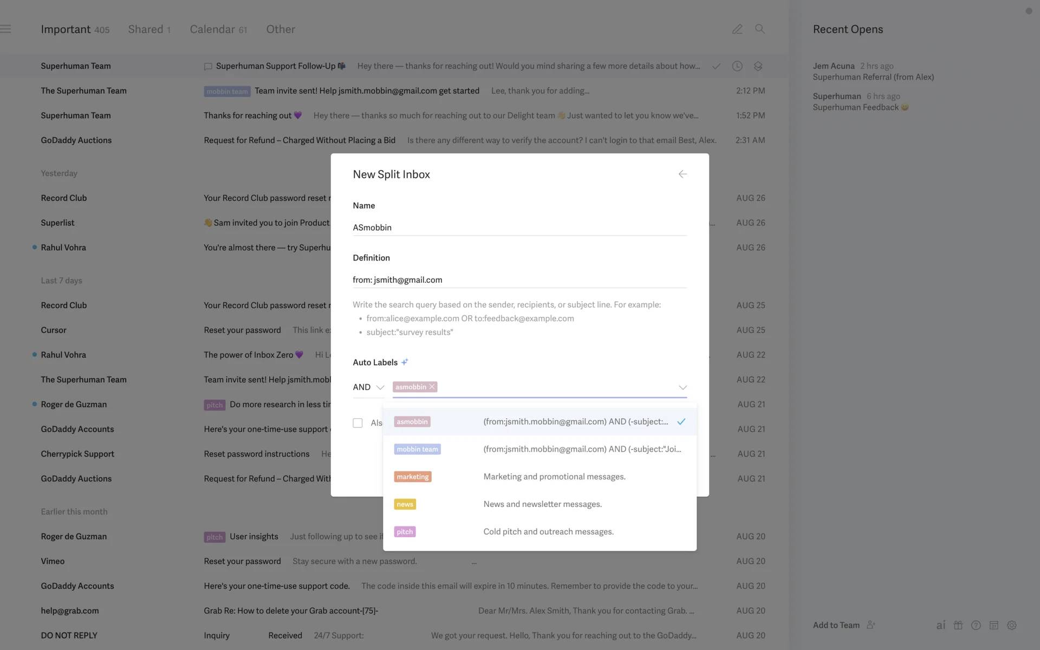The height and width of the screenshot is (650, 1040).
Task: Click the Remind clock icon on first email
Action: tap(737, 66)
